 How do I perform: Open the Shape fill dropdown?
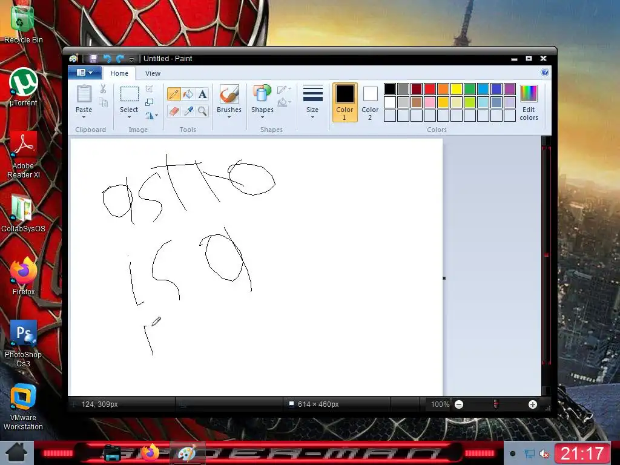click(x=285, y=103)
